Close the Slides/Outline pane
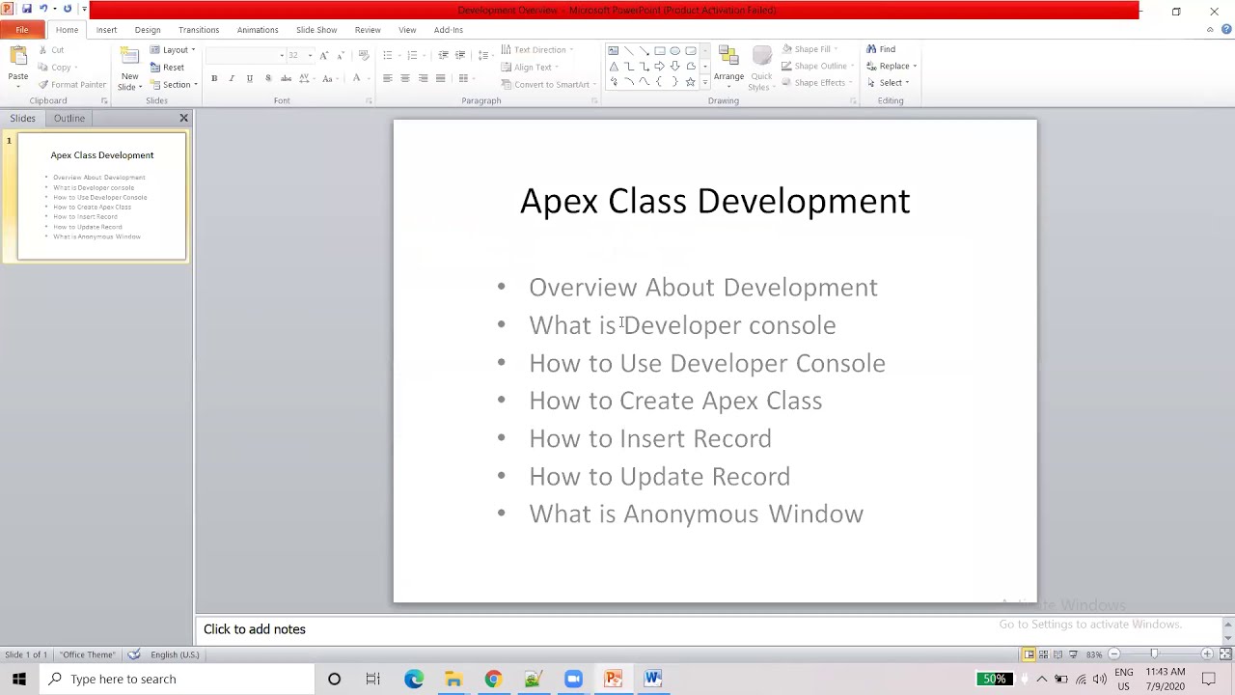The image size is (1235, 695). click(x=183, y=118)
